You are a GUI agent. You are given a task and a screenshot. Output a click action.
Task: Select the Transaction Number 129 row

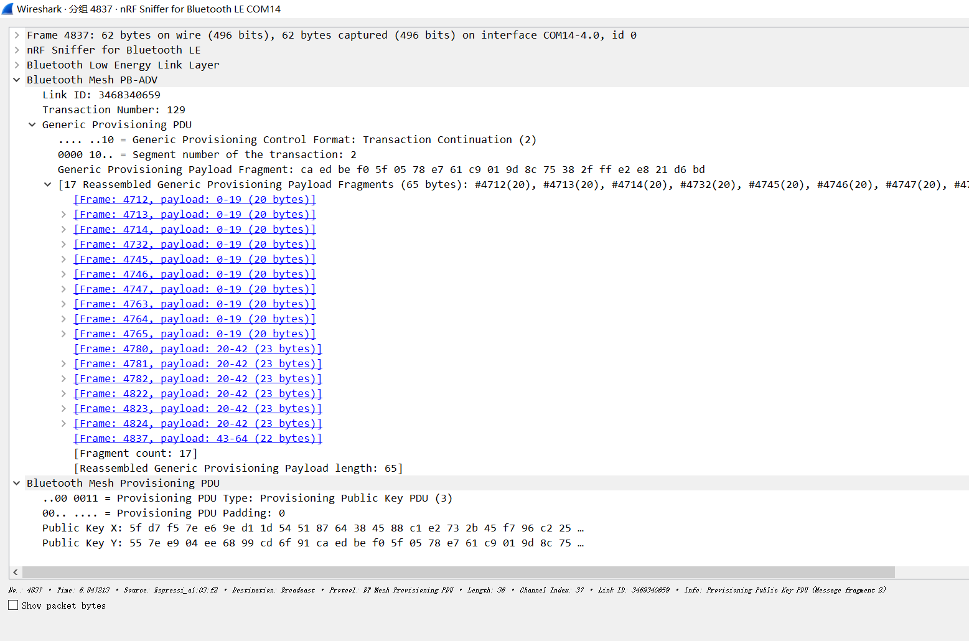[x=113, y=110]
